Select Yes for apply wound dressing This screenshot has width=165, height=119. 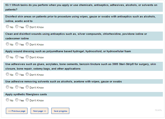click(x=17, y=57)
